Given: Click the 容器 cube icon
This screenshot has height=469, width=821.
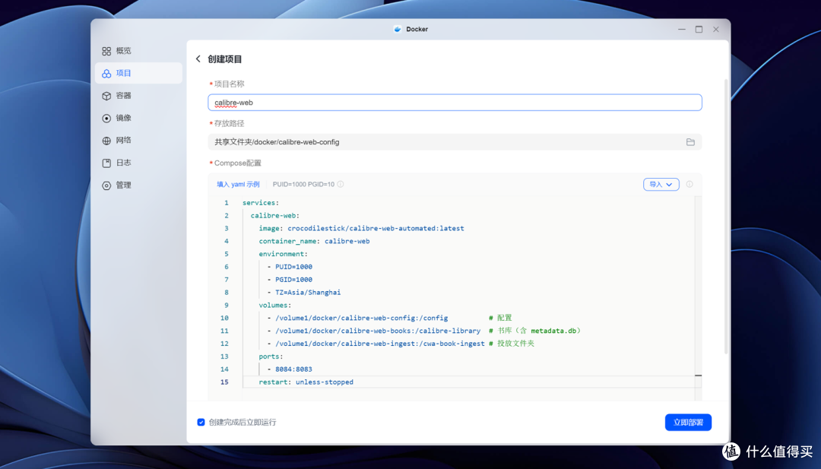Looking at the screenshot, I should pyautogui.click(x=106, y=96).
